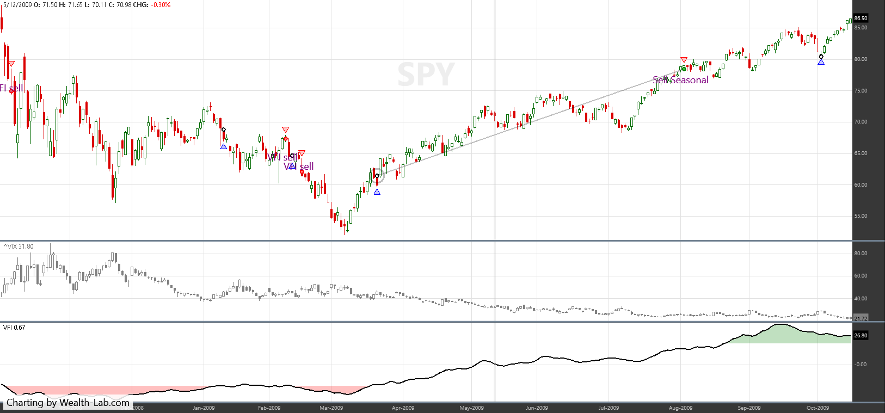The image size is (885, 413).
Task: Click the blue buy triangle below late-March 2009 candle
Action: pyautogui.click(x=377, y=192)
